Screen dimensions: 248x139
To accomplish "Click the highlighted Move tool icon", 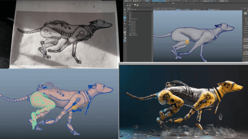I will [x=125, y=18].
